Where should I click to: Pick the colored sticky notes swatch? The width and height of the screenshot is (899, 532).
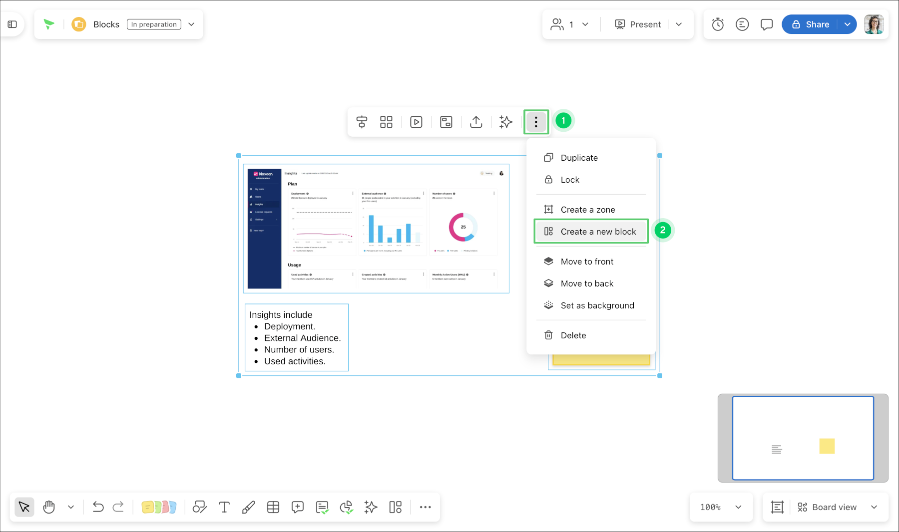coord(159,507)
